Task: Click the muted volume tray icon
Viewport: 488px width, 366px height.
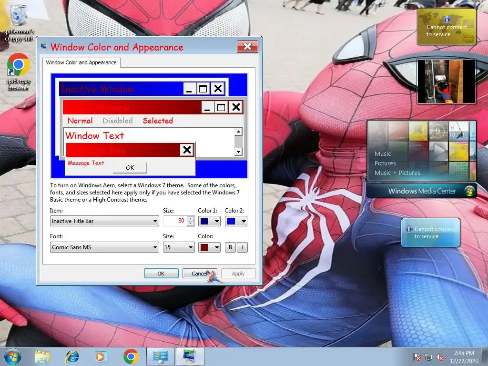Action: pos(440,357)
